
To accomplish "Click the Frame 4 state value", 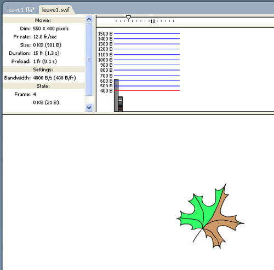I will tap(35, 94).
